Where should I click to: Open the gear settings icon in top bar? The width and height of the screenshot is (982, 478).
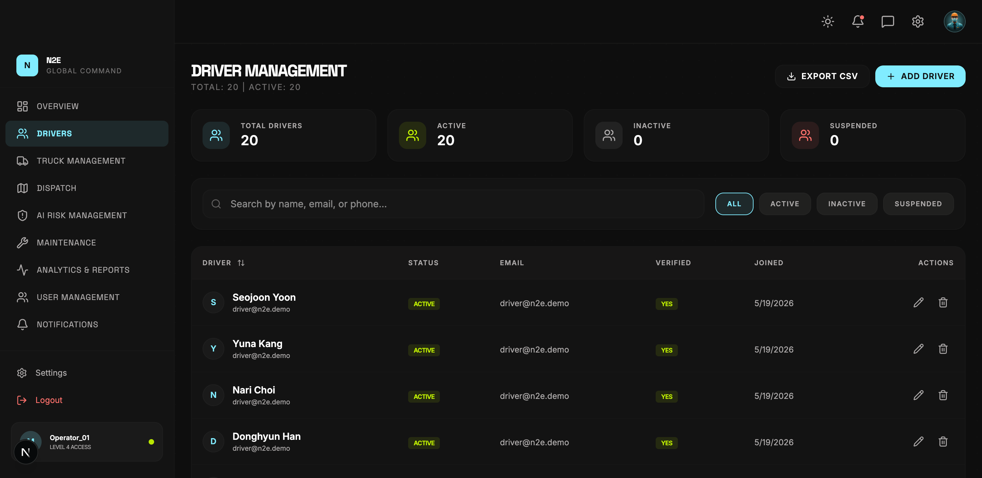918,21
